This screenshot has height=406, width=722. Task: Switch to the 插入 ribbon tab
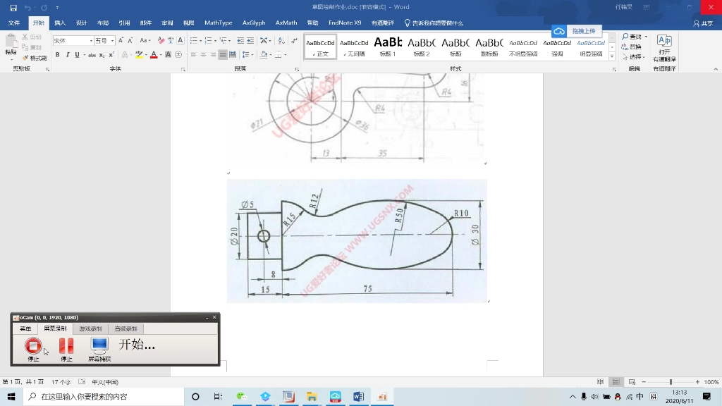(x=60, y=23)
